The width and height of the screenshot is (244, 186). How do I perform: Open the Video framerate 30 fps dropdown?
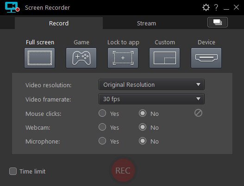click(x=151, y=99)
